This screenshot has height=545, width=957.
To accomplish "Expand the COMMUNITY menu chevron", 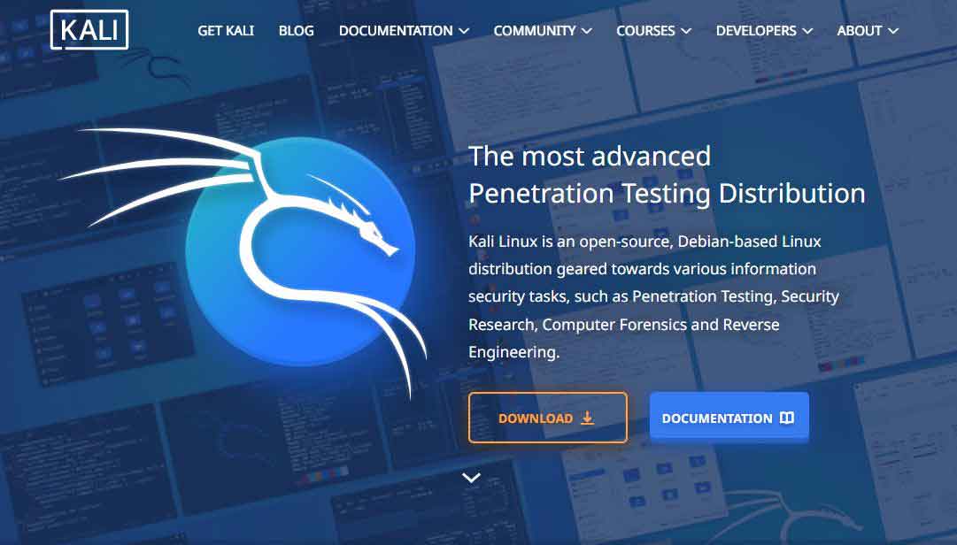I will (x=587, y=31).
